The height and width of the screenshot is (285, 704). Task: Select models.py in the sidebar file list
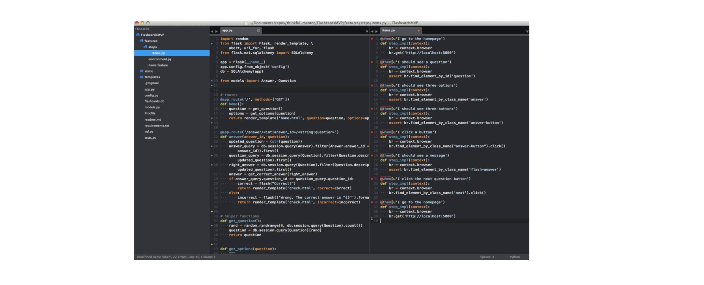[x=152, y=107]
